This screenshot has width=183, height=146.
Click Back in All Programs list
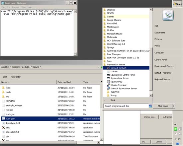(113, 100)
